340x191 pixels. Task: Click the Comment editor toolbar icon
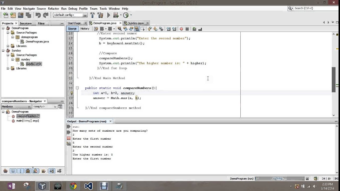click(x=194, y=29)
